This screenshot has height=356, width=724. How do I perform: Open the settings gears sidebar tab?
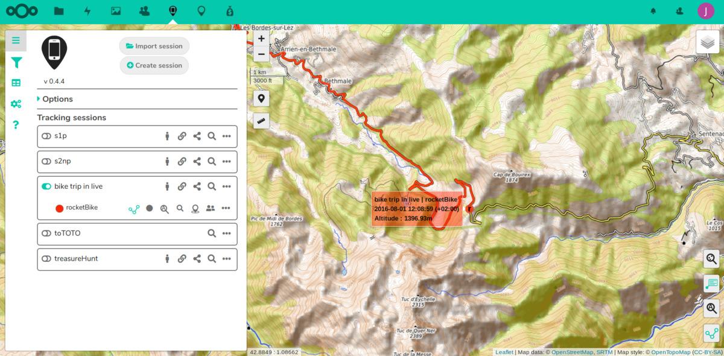16,104
